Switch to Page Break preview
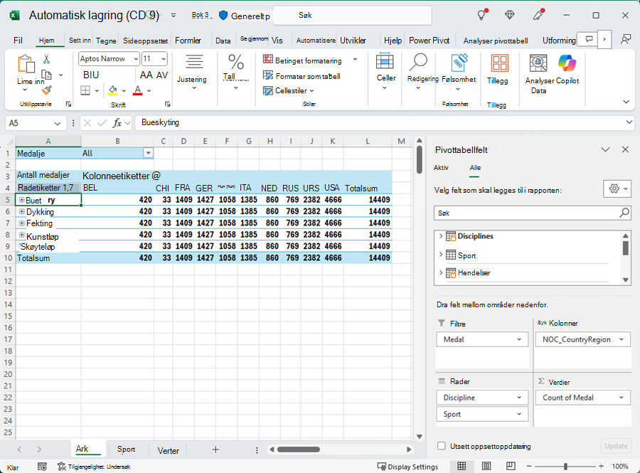 tap(511, 466)
